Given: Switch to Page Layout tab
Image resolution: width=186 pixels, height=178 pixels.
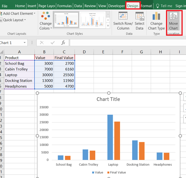Looking at the screenshot, I should click(47, 6).
